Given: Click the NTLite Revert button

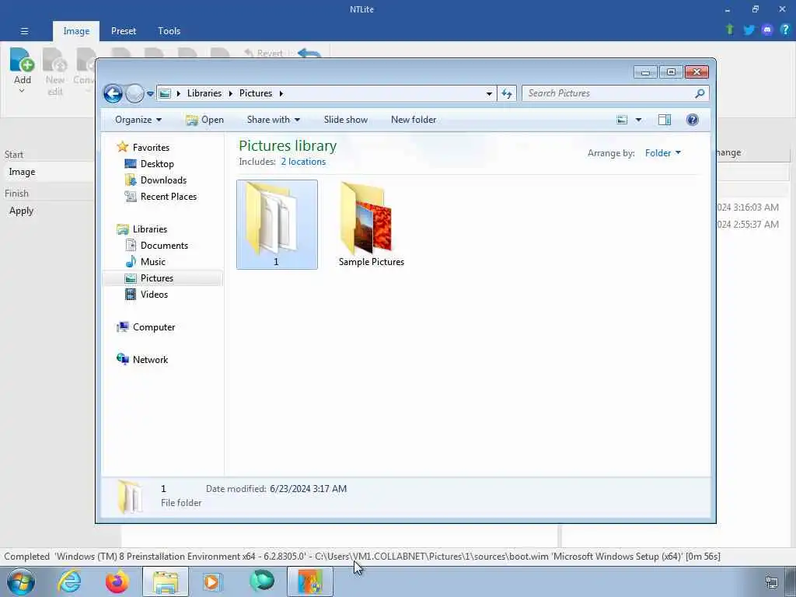Looking at the screenshot, I should pos(264,53).
